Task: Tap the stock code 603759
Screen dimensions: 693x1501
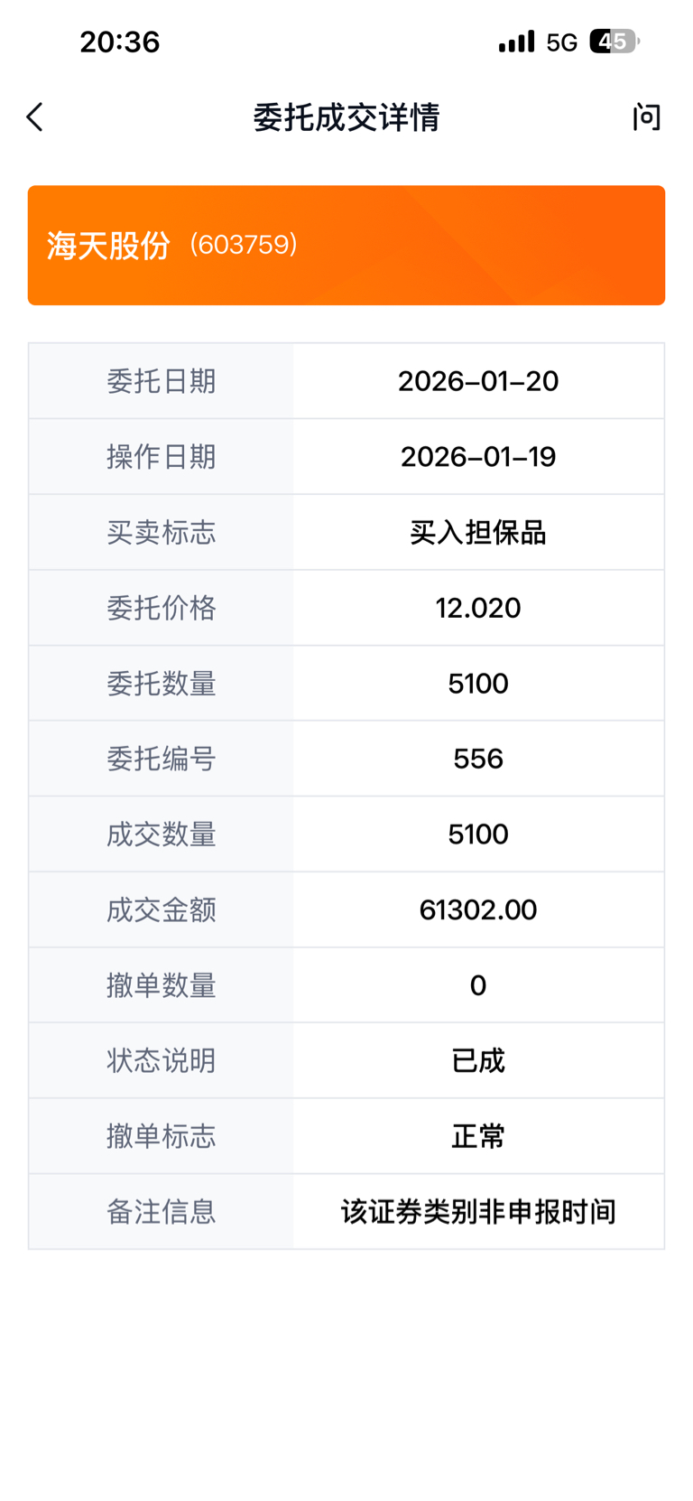Action: pos(244,245)
